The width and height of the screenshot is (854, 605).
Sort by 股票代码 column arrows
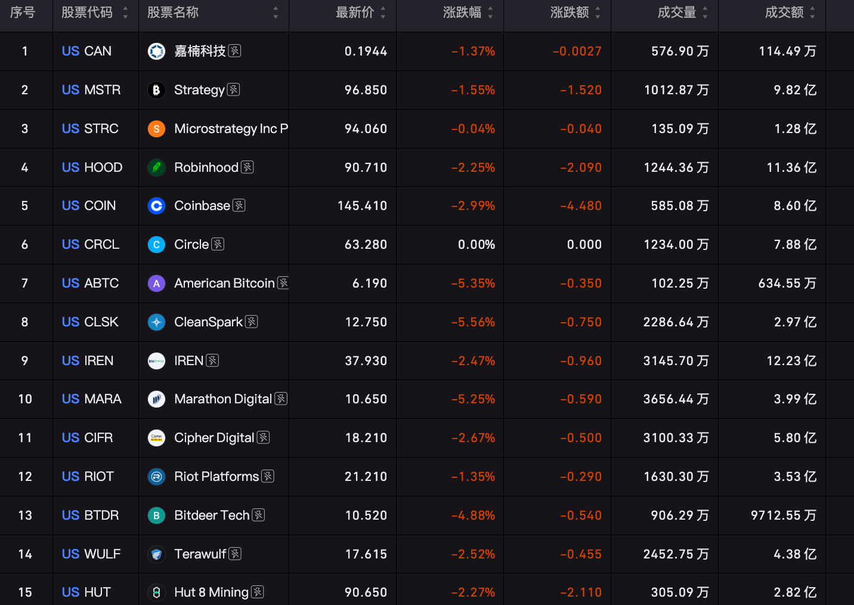click(x=125, y=13)
